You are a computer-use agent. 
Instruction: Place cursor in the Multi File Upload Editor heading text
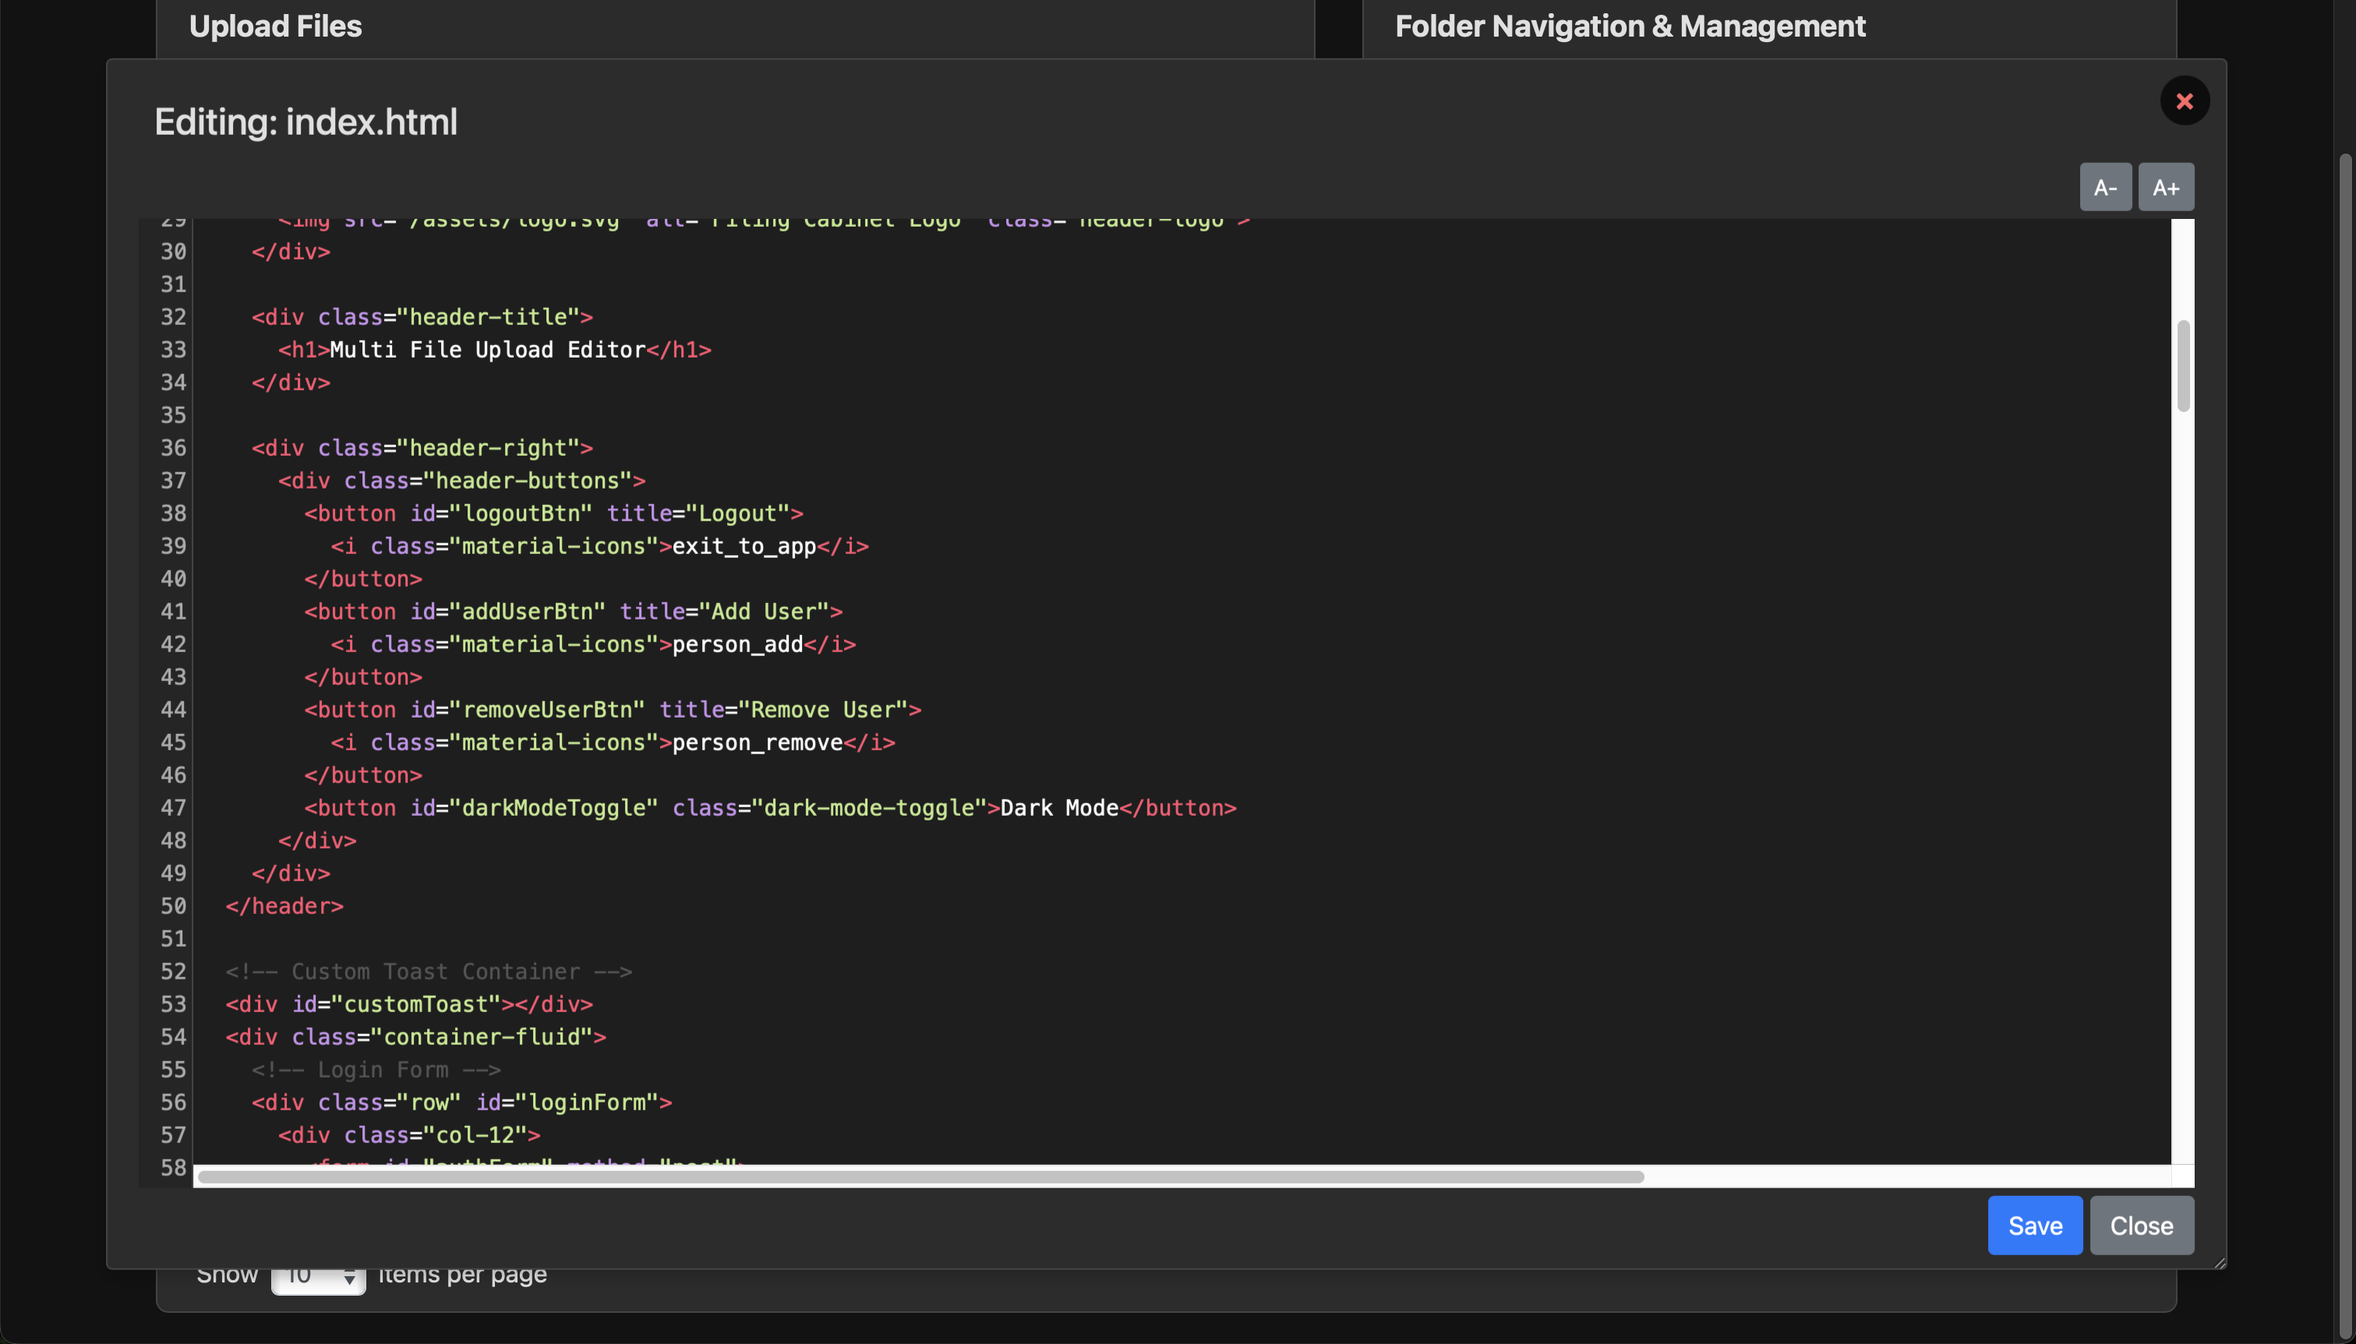click(486, 350)
